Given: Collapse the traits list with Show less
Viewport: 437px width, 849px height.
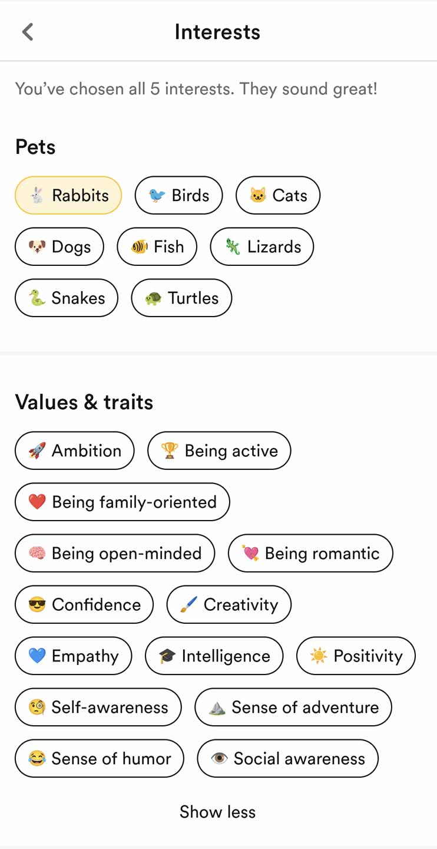Looking at the screenshot, I should [218, 812].
